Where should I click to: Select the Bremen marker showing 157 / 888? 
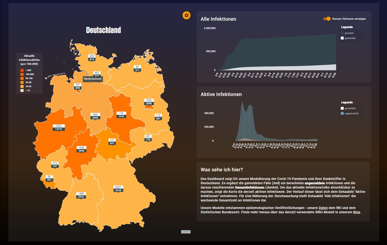click(78, 86)
